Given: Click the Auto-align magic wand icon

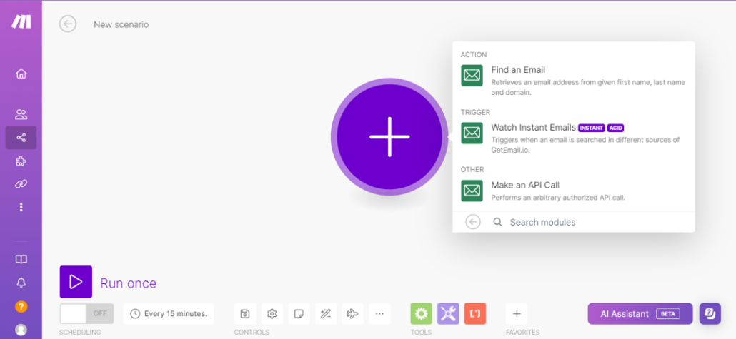Looking at the screenshot, I should point(326,314).
